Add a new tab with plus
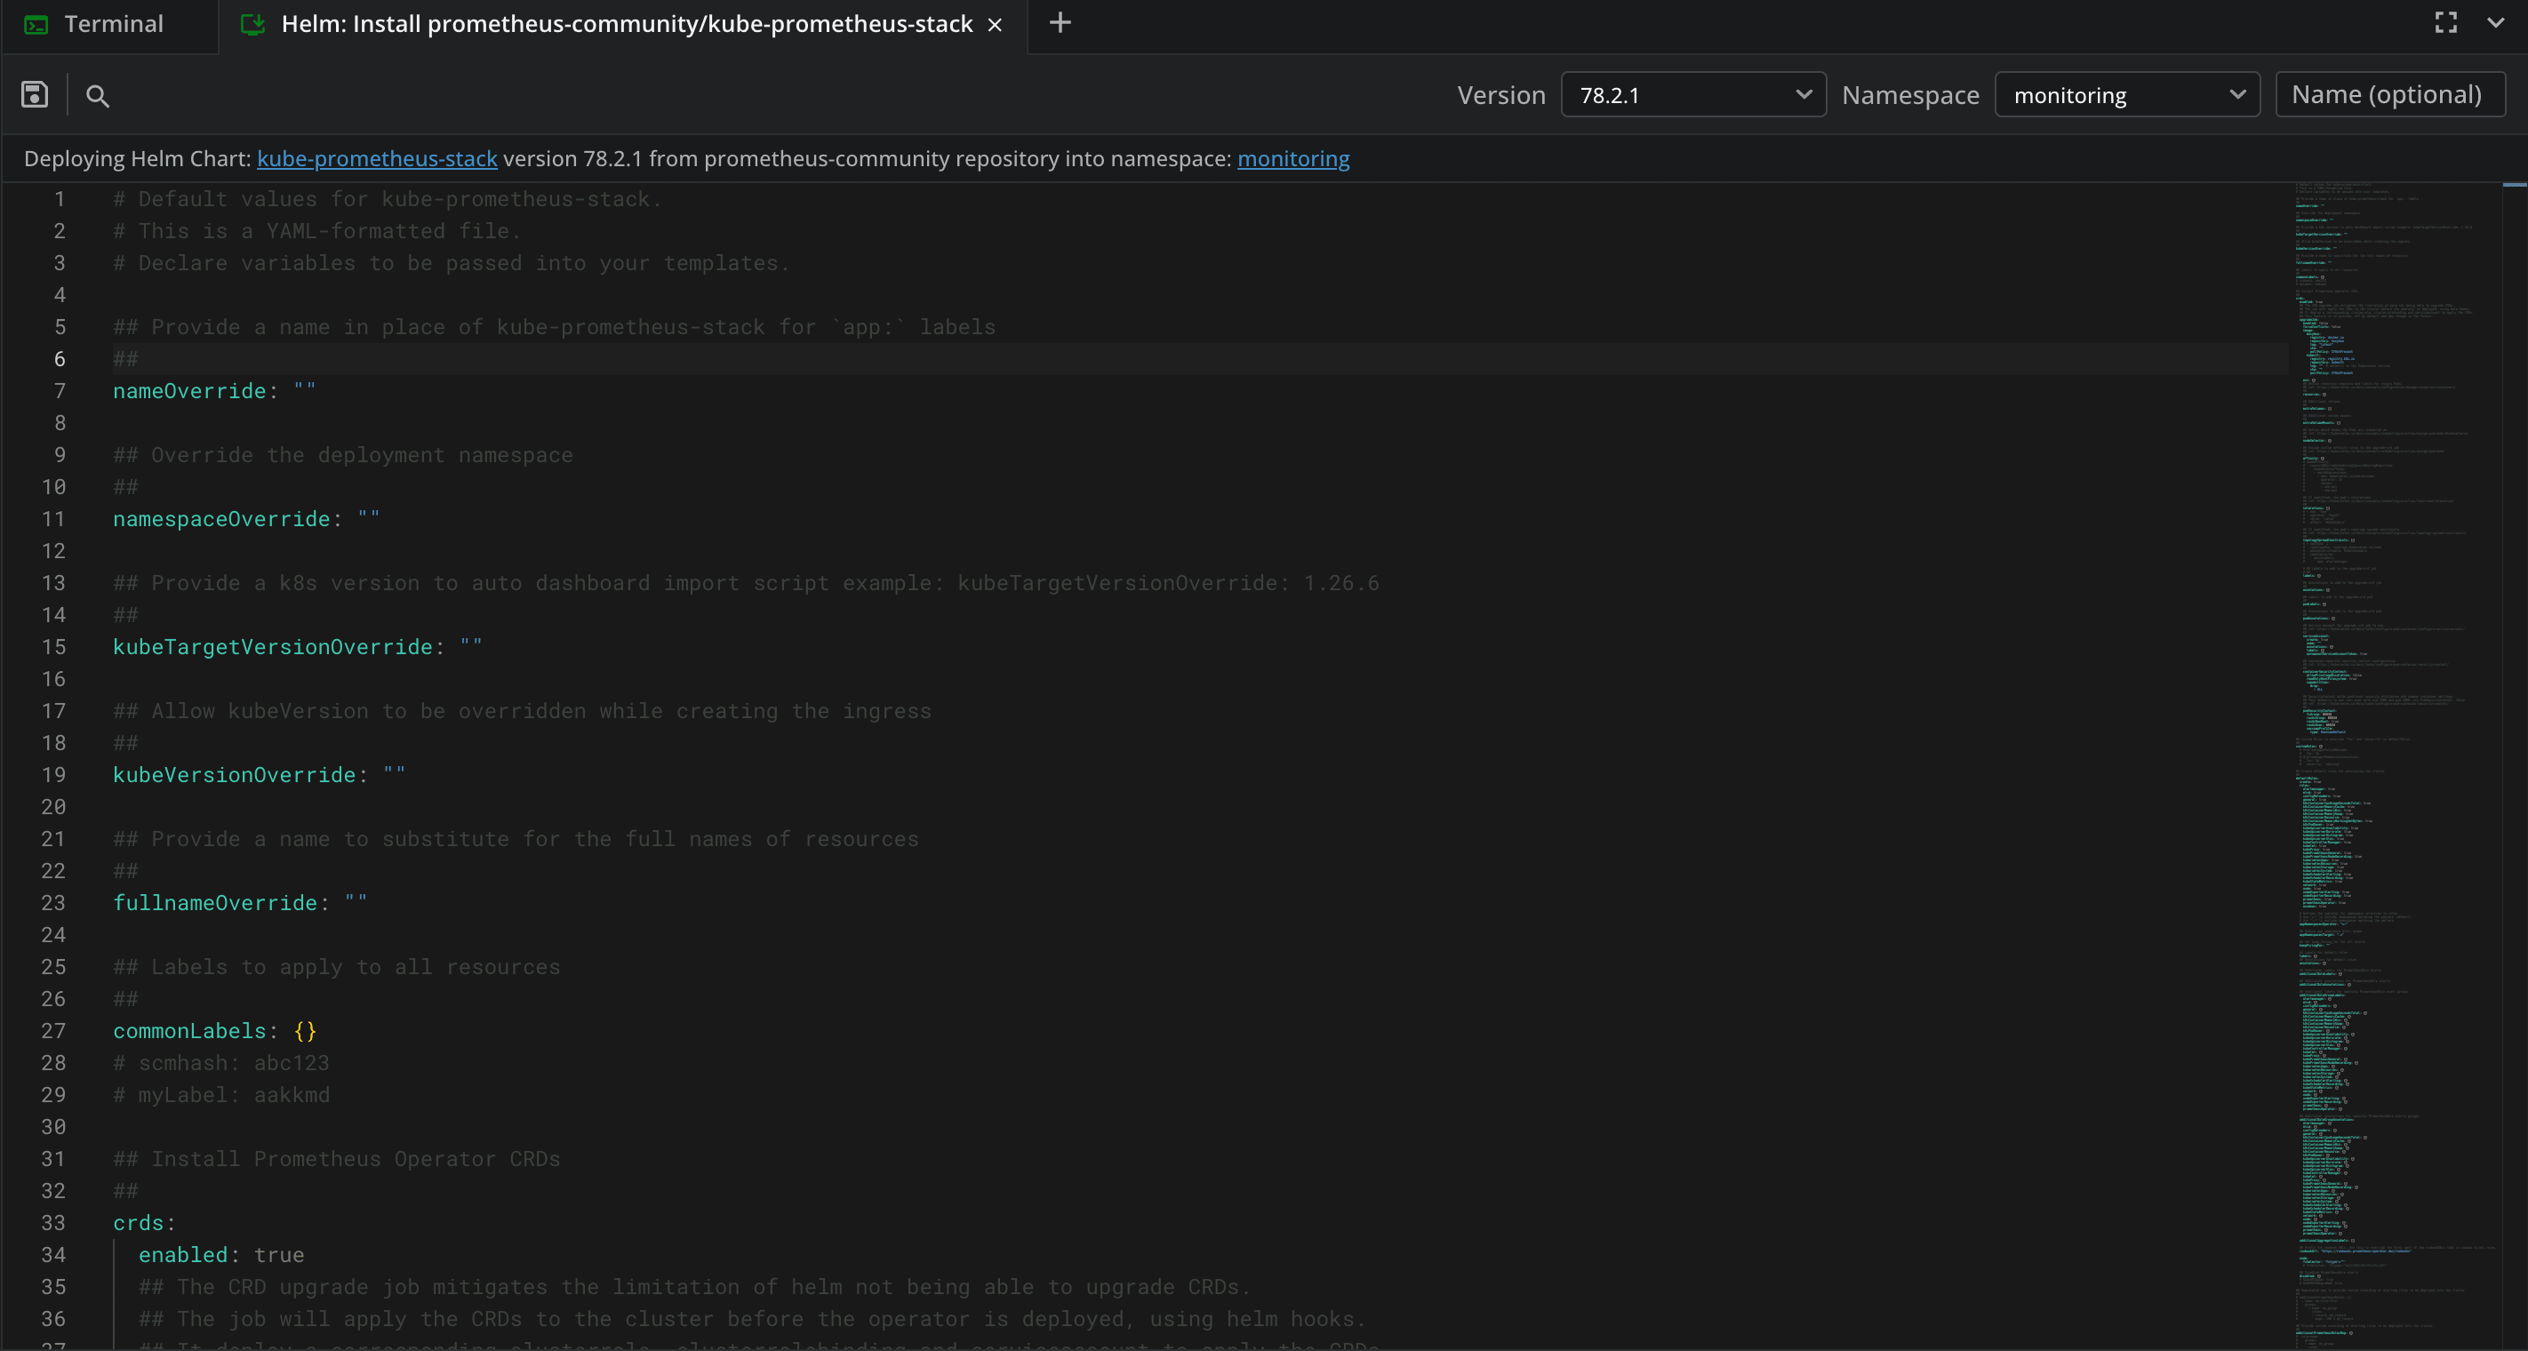The height and width of the screenshot is (1351, 2528). (1060, 22)
